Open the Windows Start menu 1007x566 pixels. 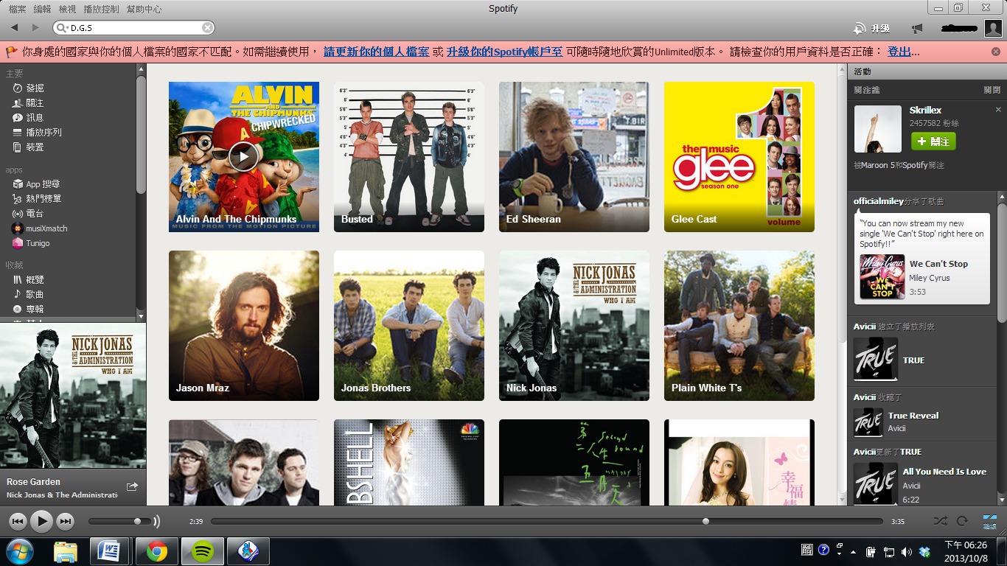[x=18, y=551]
